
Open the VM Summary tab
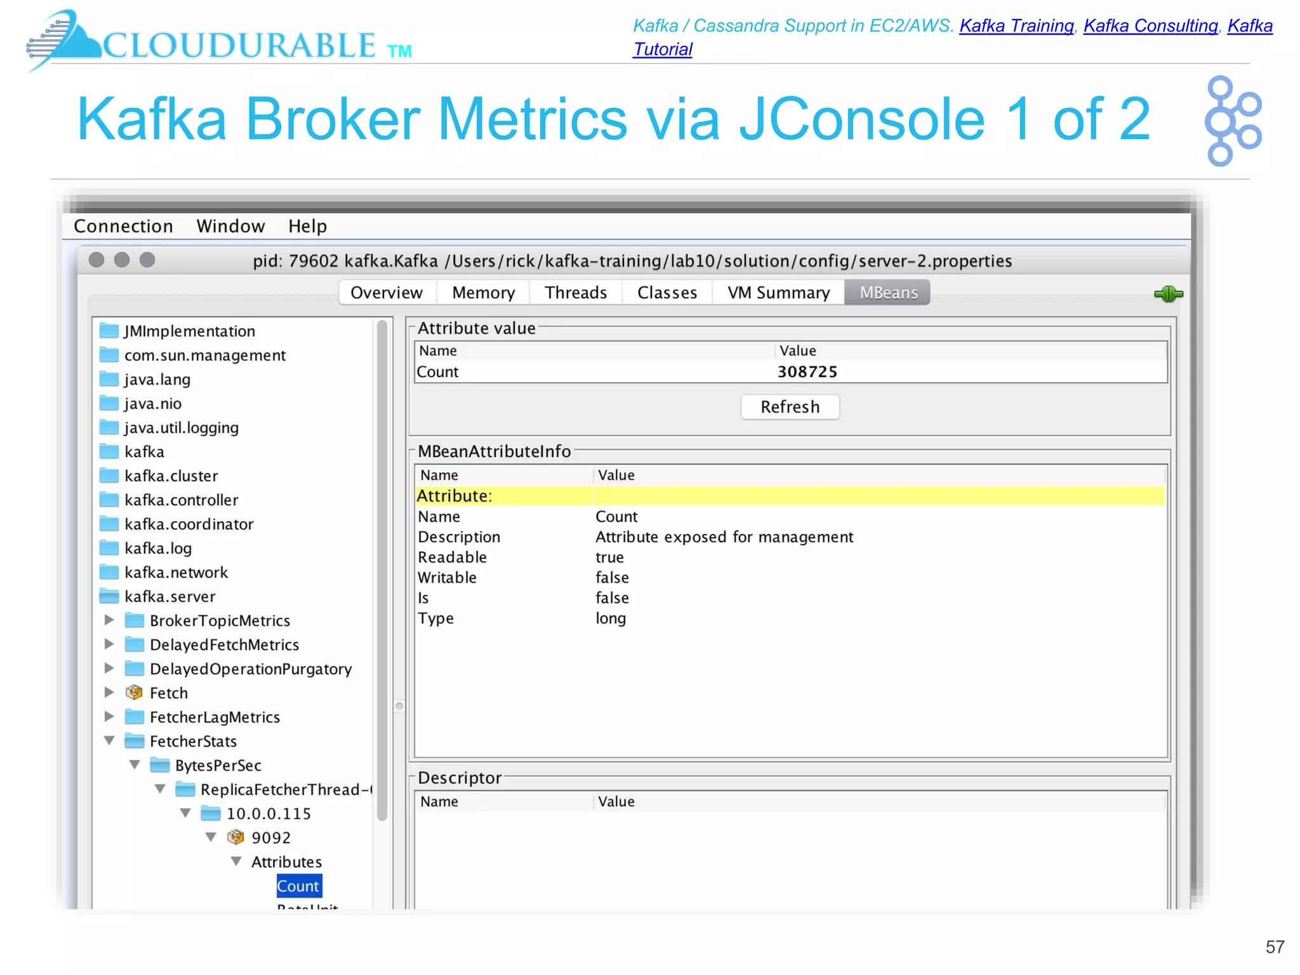coord(778,293)
